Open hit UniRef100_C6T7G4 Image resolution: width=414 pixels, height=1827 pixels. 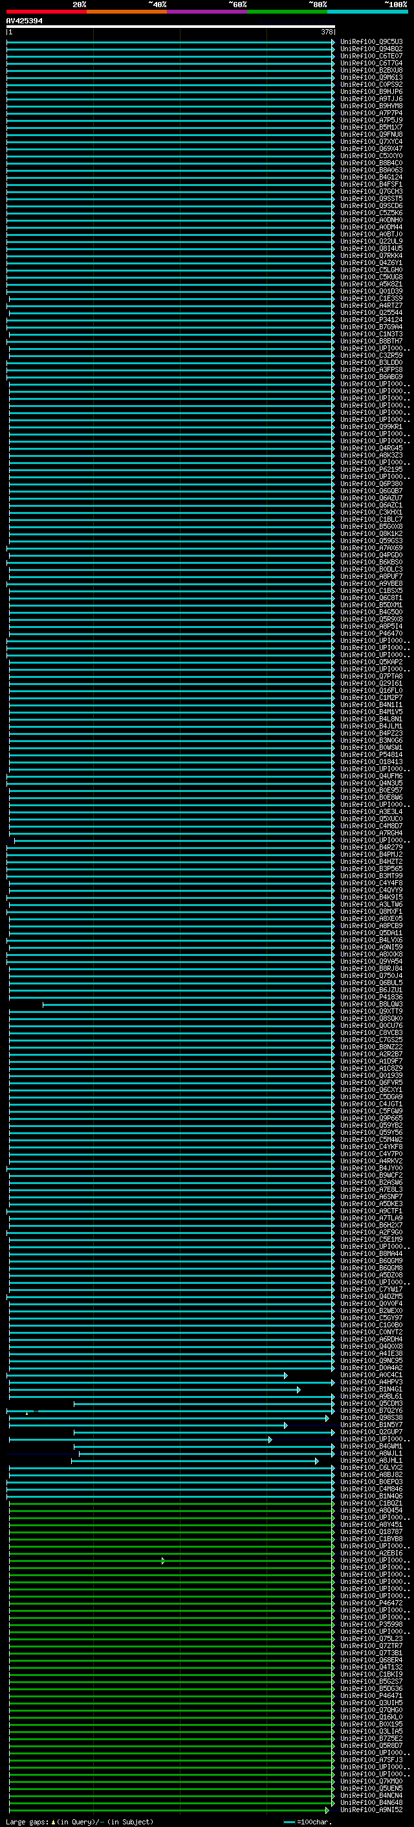[371, 63]
